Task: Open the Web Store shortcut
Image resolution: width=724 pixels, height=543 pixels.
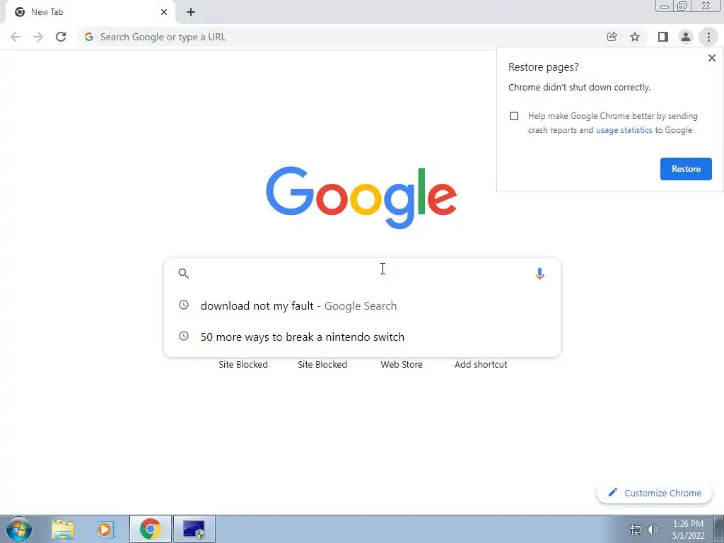Action: 402,364
